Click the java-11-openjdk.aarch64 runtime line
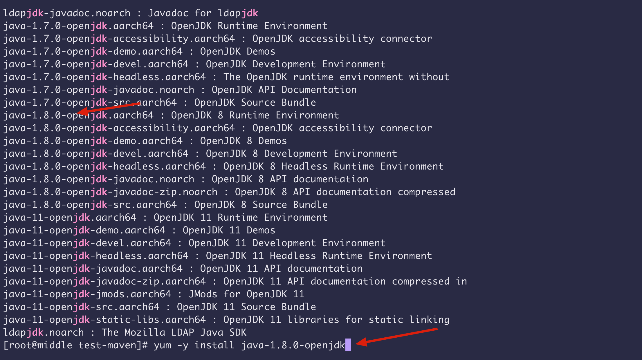The image size is (642, 360). click(x=165, y=217)
